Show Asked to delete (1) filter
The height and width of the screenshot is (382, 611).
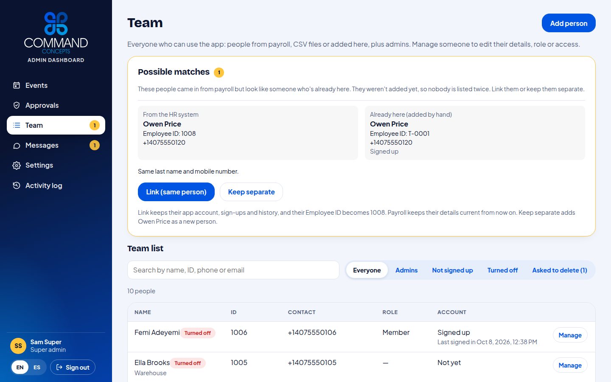(x=560, y=270)
